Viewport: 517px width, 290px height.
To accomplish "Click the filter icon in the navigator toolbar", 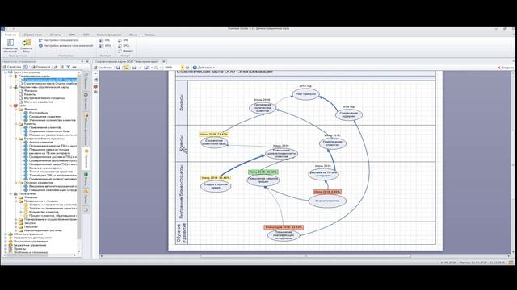I will [68, 67].
